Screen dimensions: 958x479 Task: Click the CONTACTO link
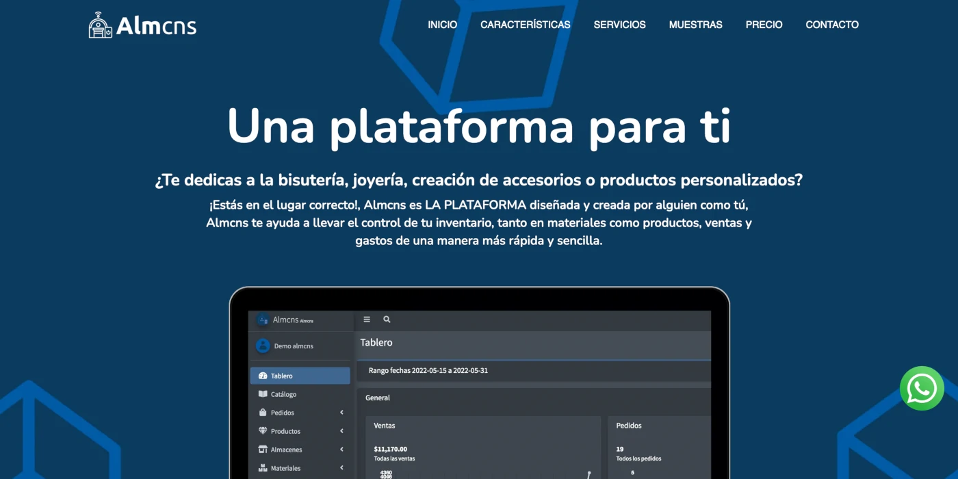(831, 25)
